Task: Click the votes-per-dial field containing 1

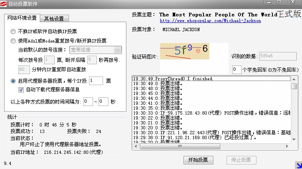Action: 49,60
